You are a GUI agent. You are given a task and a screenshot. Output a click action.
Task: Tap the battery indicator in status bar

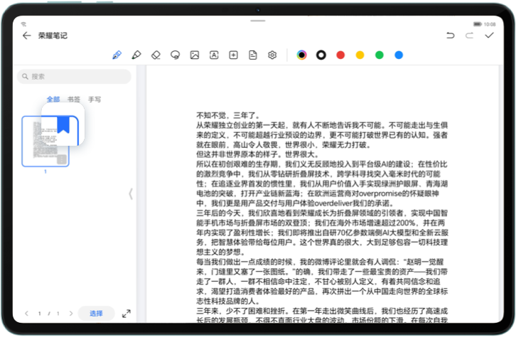click(x=477, y=24)
